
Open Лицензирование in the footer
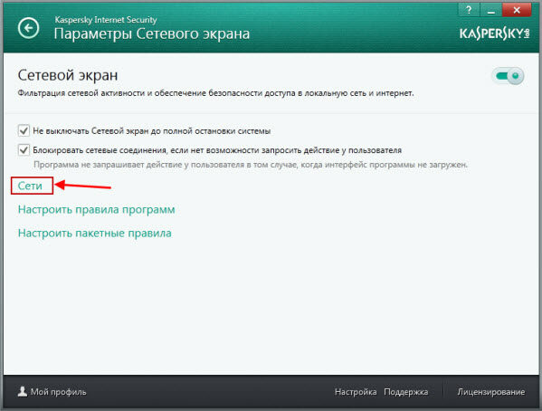pyautogui.click(x=491, y=392)
